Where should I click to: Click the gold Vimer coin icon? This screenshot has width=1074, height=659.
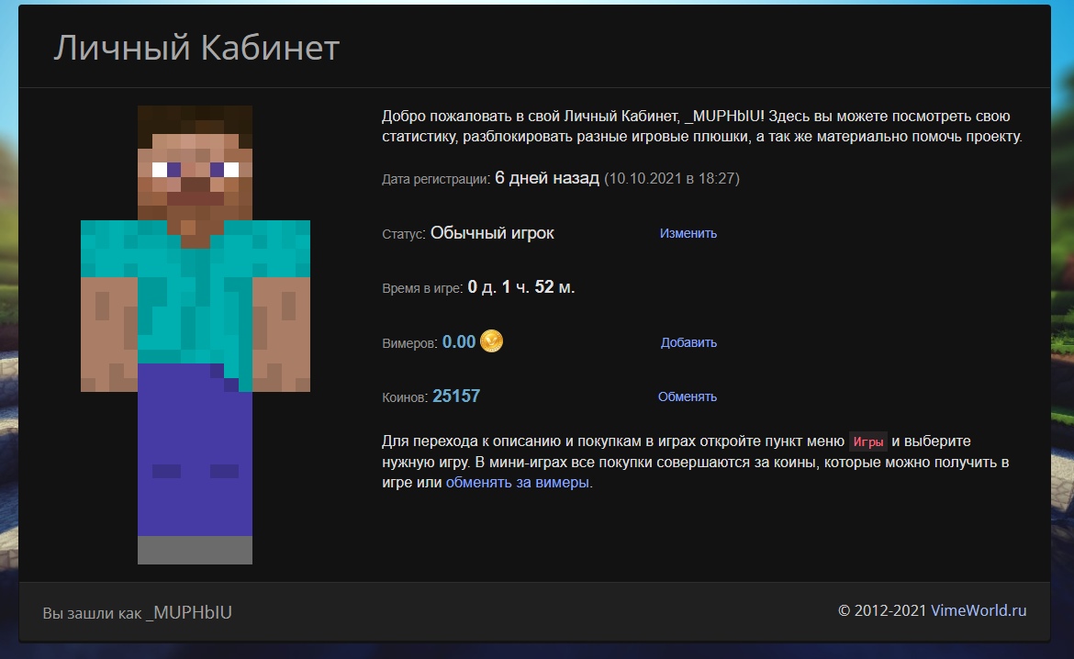click(492, 341)
